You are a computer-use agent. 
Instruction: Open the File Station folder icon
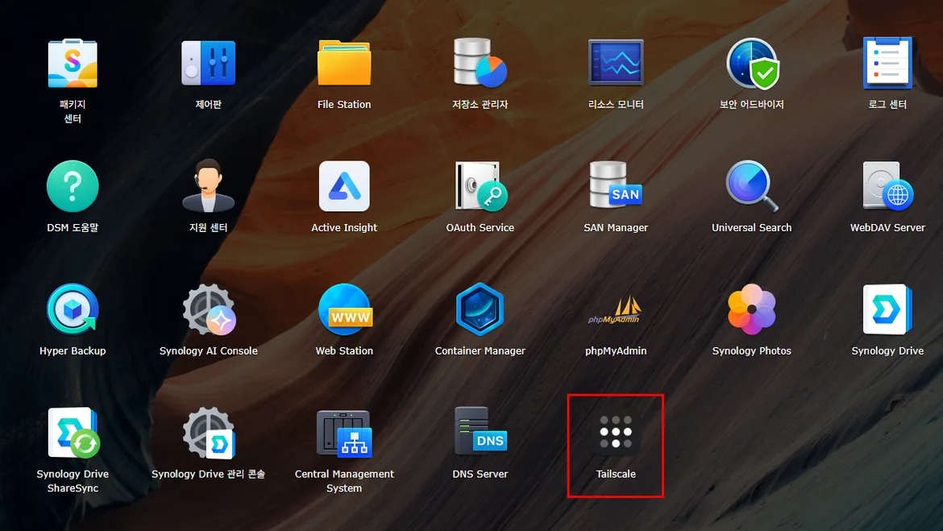click(344, 64)
